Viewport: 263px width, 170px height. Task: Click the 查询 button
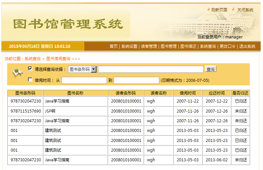tap(211, 69)
